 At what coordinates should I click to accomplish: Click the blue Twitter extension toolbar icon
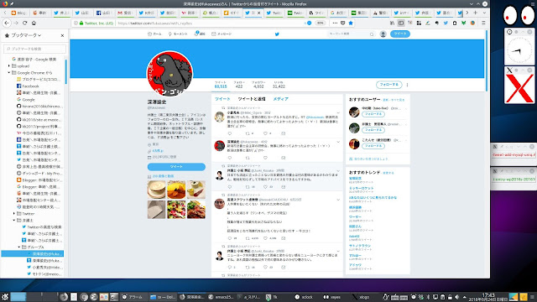tap(446, 23)
